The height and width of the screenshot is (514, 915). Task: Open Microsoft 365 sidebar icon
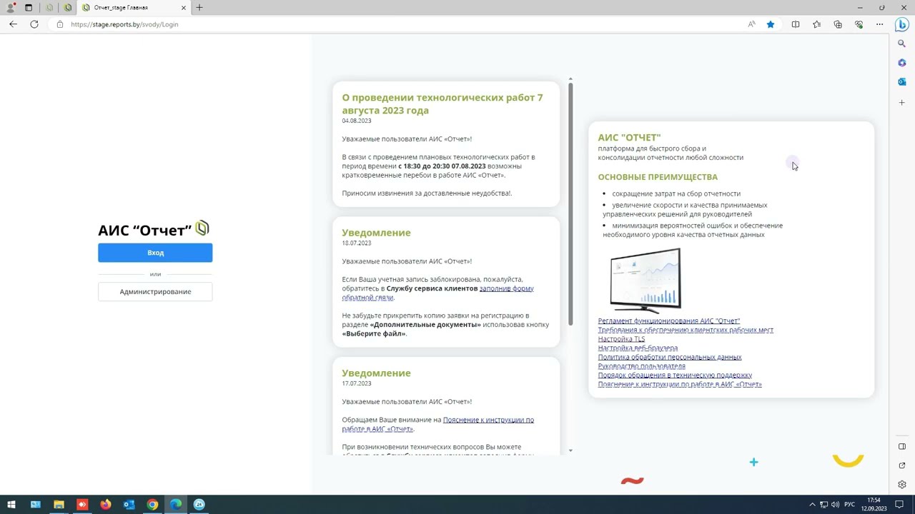point(902,63)
